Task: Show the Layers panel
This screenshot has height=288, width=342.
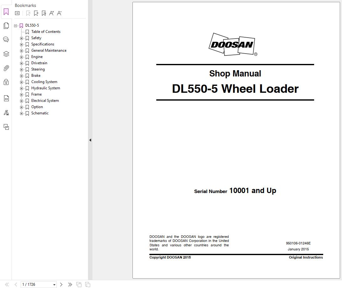Action: 6,54
